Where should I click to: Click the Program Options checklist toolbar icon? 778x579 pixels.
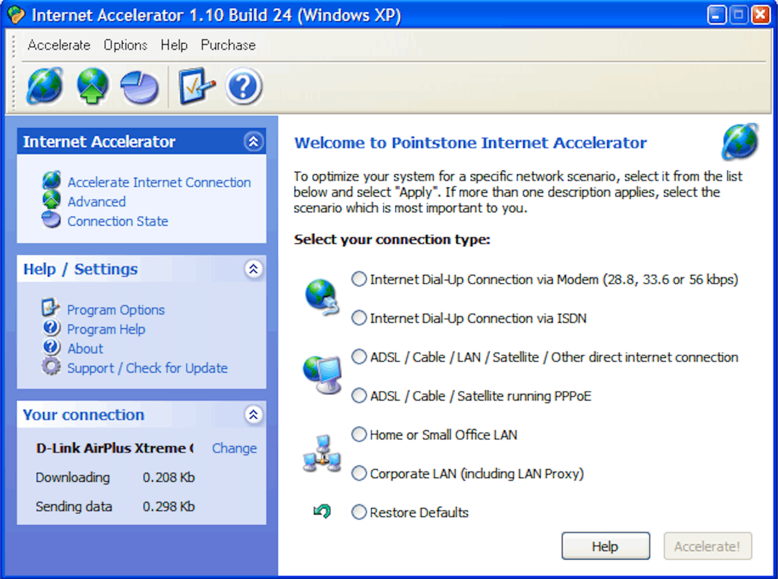click(x=196, y=86)
